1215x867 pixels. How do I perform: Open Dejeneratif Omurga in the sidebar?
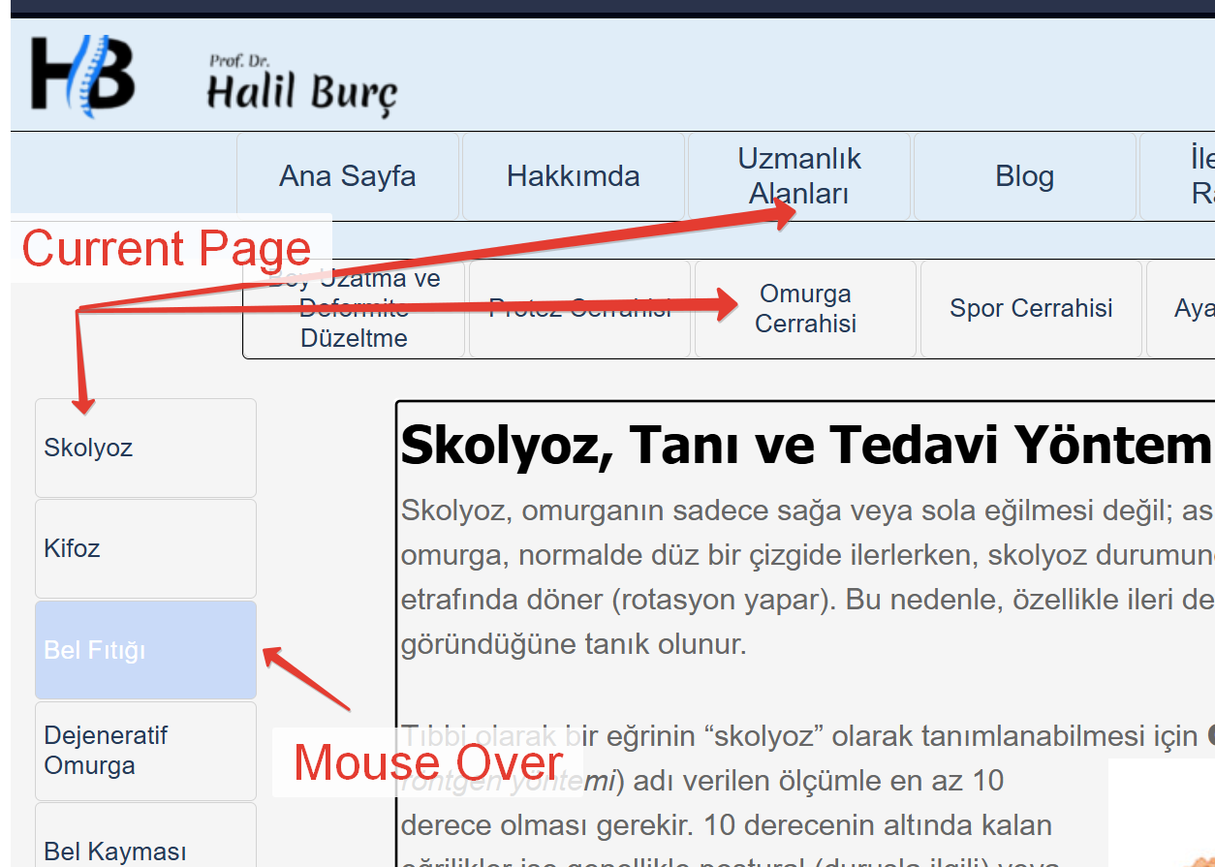(145, 751)
